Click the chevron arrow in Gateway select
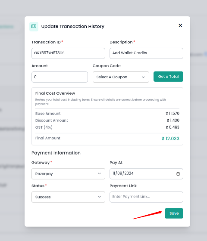207x241 pixels. pyautogui.click(x=99, y=174)
